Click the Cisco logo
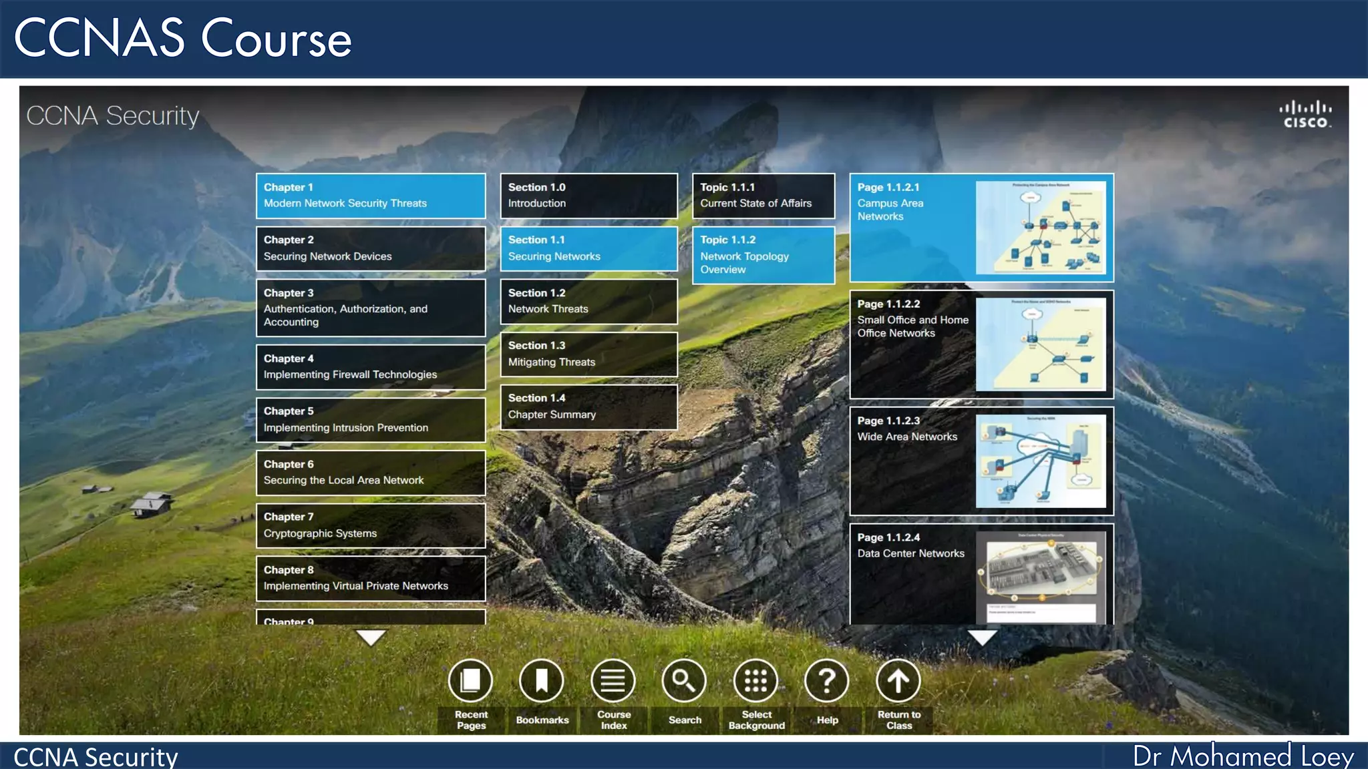The width and height of the screenshot is (1368, 769). [x=1305, y=115]
